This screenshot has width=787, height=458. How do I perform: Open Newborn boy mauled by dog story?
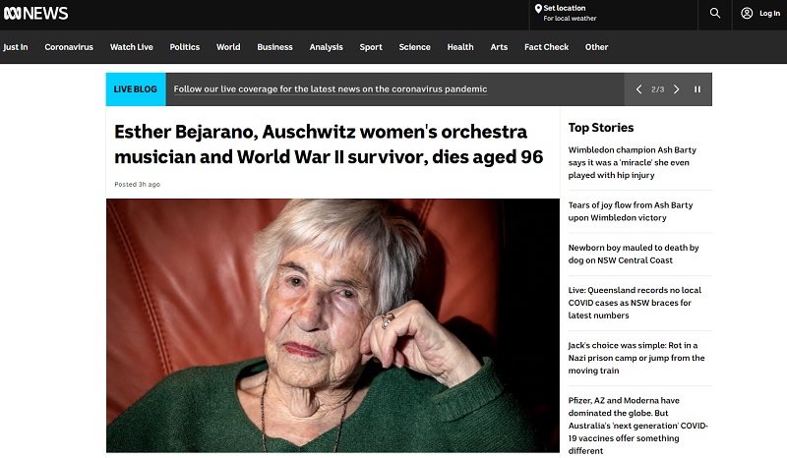(634, 254)
